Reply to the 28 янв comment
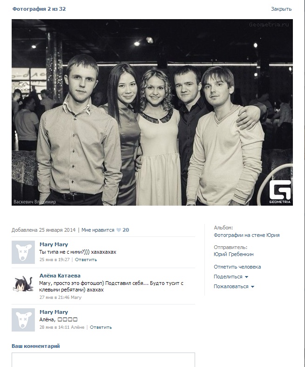The width and height of the screenshot is (305, 367). click(x=101, y=327)
